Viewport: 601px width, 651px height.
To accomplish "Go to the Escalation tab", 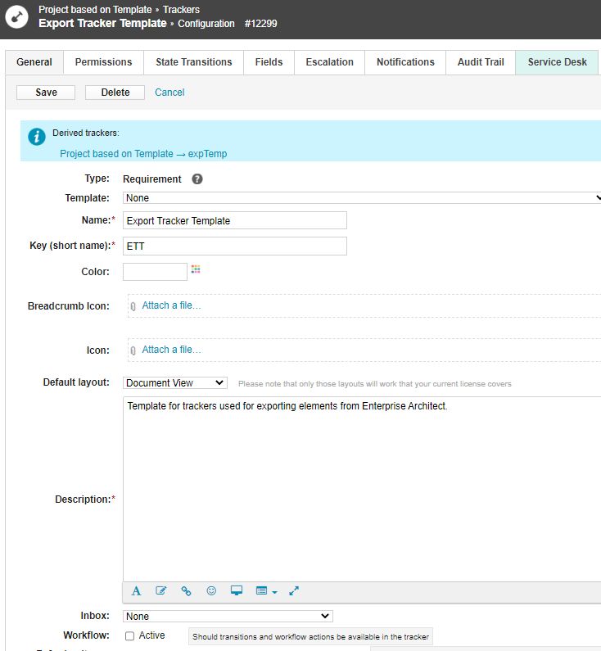I will click(329, 62).
